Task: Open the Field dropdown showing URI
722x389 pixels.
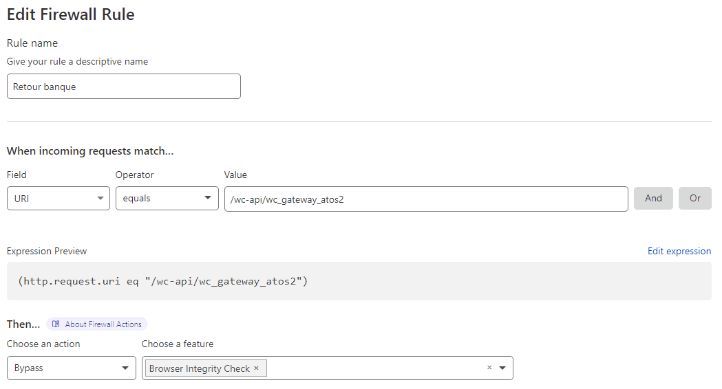Action: click(x=59, y=198)
